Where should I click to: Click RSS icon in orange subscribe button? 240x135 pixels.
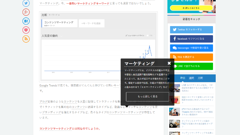[x=175, y=57]
